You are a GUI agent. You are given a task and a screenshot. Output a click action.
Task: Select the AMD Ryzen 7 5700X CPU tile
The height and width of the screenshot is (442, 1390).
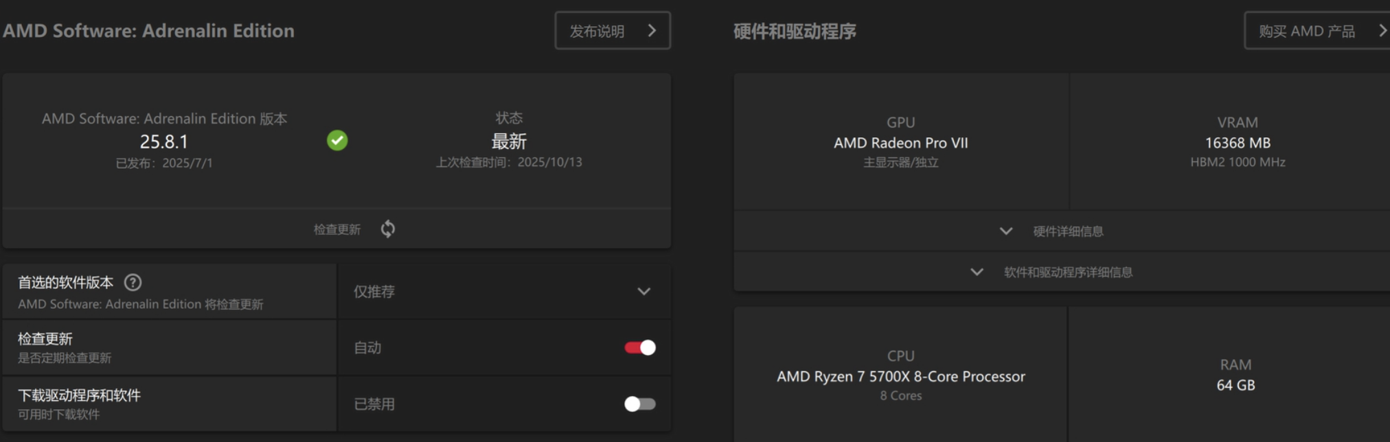(900, 375)
